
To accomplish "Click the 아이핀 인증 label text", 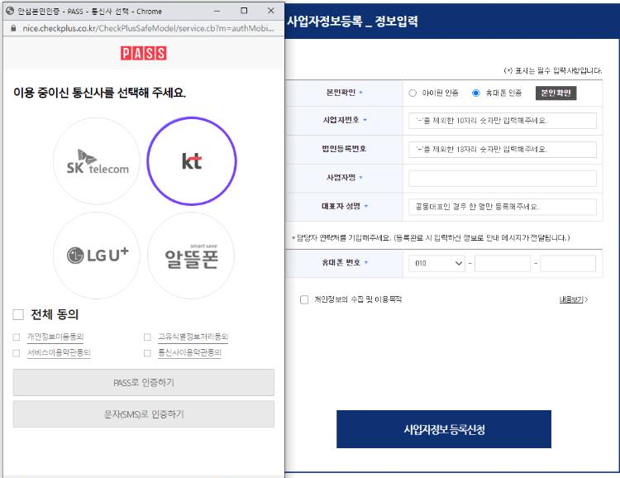I will point(440,93).
